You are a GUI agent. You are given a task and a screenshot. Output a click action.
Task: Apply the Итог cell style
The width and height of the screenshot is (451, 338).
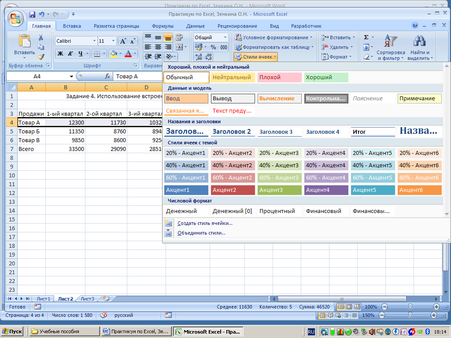(x=373, y=132)
